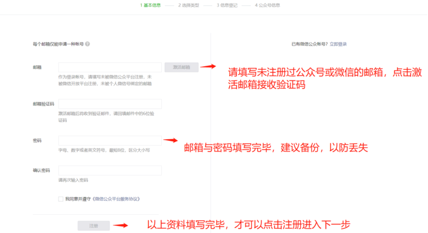This screenshot has width=428, height=233.
Task: Focus the 密码 password input field
Action: 110,141
